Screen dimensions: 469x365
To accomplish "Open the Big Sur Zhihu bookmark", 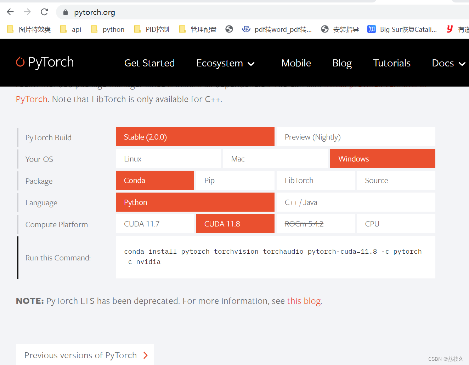I will [x=402, y=29].
